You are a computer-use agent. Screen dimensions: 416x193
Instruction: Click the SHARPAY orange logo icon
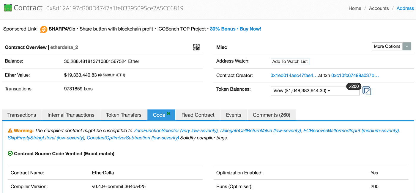pos(44,29)
